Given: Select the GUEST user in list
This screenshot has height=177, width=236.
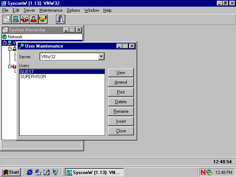Looking at the screenshot, I should 62,72.
